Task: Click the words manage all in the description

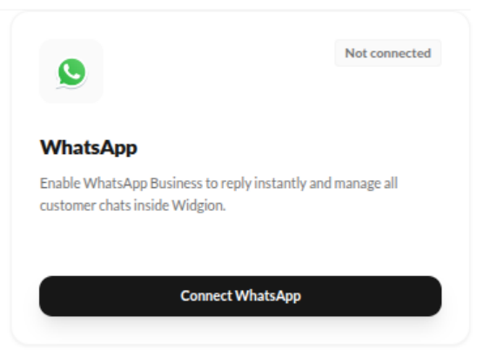Action: click(366, 183)
